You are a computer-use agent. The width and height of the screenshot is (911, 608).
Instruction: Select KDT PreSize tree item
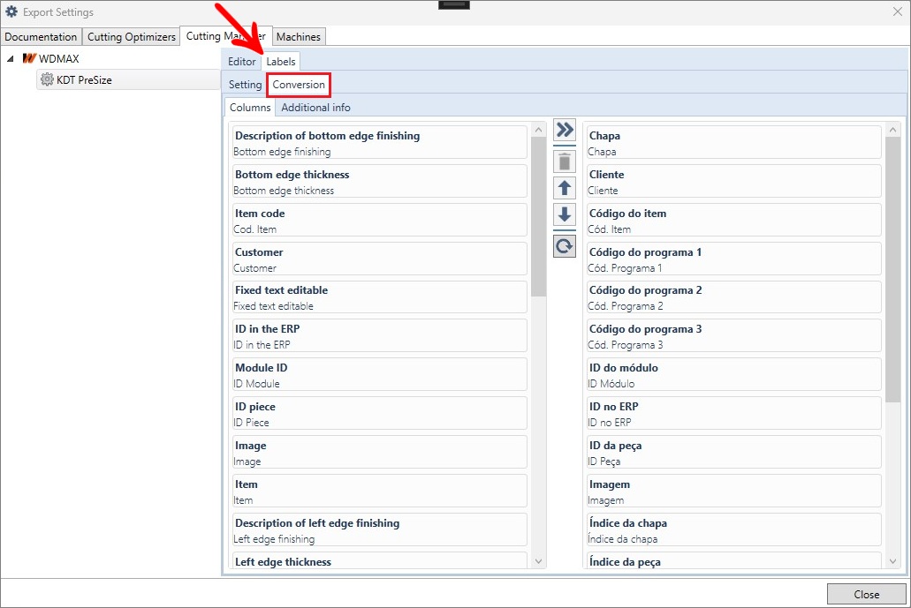[128, 79]
